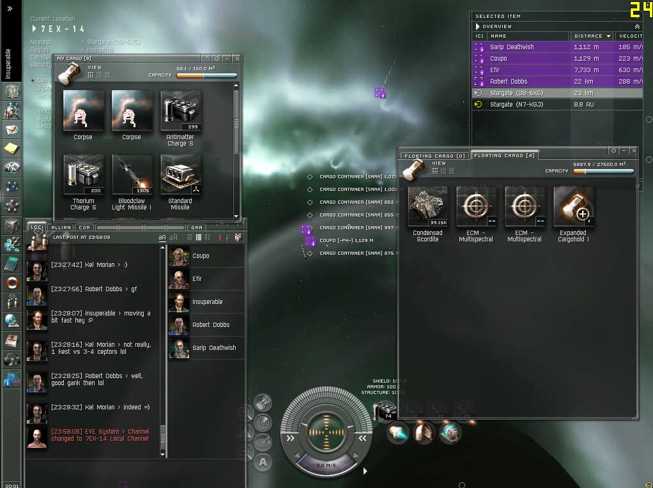Click the right double-chevron on HUD

pyautogui.click(x=362, y=438)
